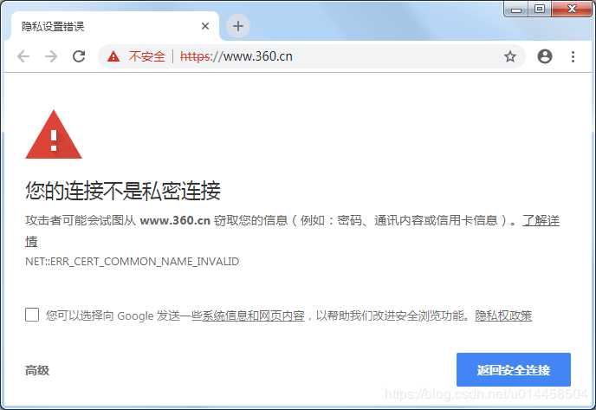The height and width of the screenshot is (410, 596).
Task: Open a new tab with plus button
Action: [x=238, y=26]
